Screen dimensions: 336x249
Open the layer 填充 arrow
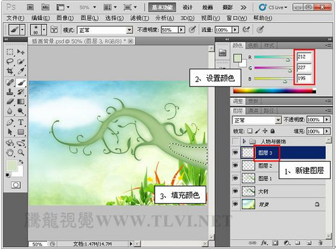[327, 131]
